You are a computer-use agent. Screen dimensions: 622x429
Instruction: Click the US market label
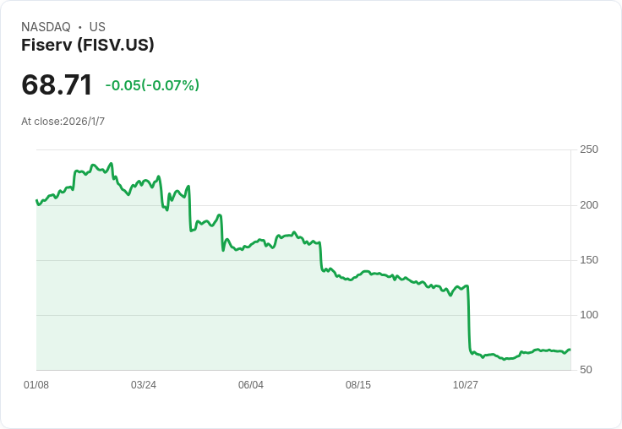click(97, 27)
